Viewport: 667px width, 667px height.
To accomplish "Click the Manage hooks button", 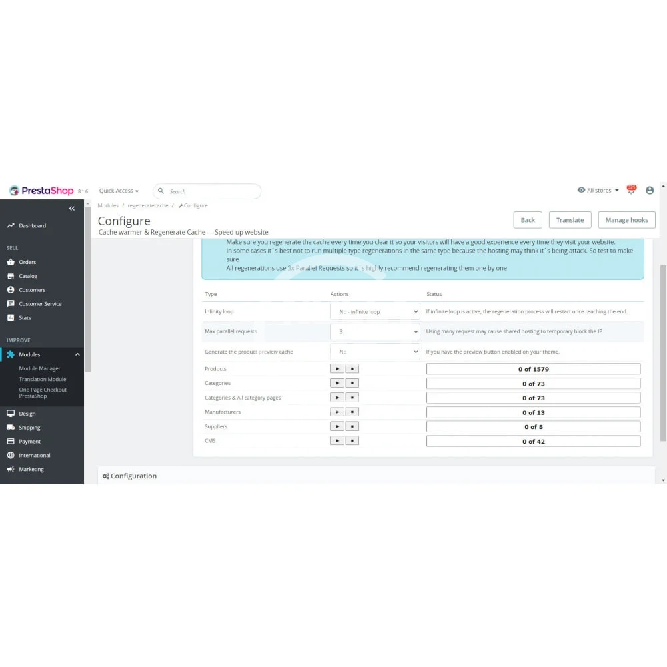I will click(x=626, y=220).
